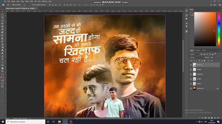This screenshot has height=124, width=222.
Task: Open the Fill value dropdown arrow
Action: coord(215,61)
